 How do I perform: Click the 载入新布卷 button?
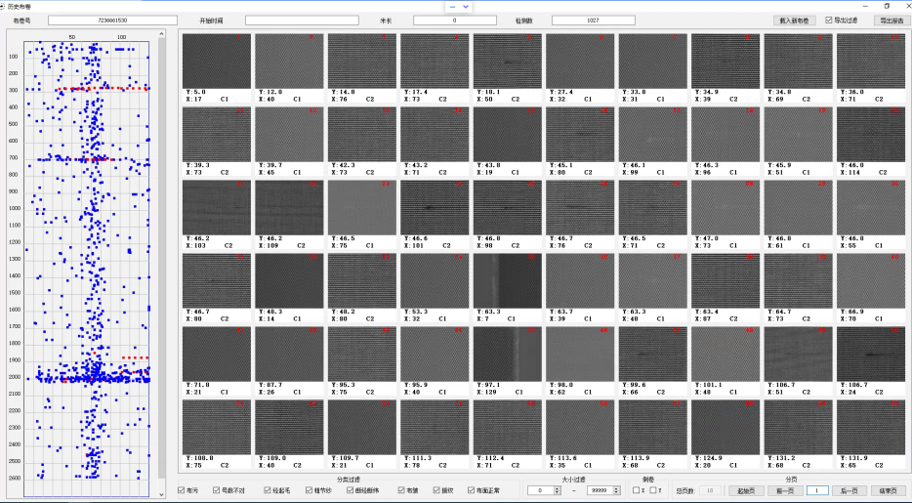click(x=796, y=20)
